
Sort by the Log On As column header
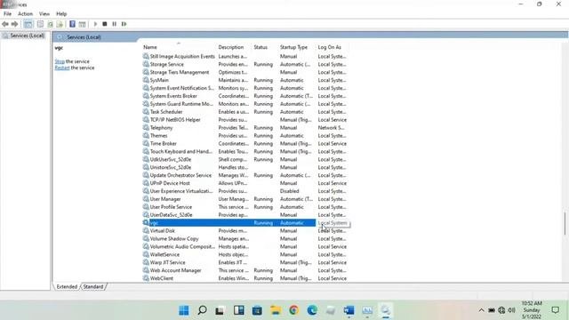tap(330, 47)
